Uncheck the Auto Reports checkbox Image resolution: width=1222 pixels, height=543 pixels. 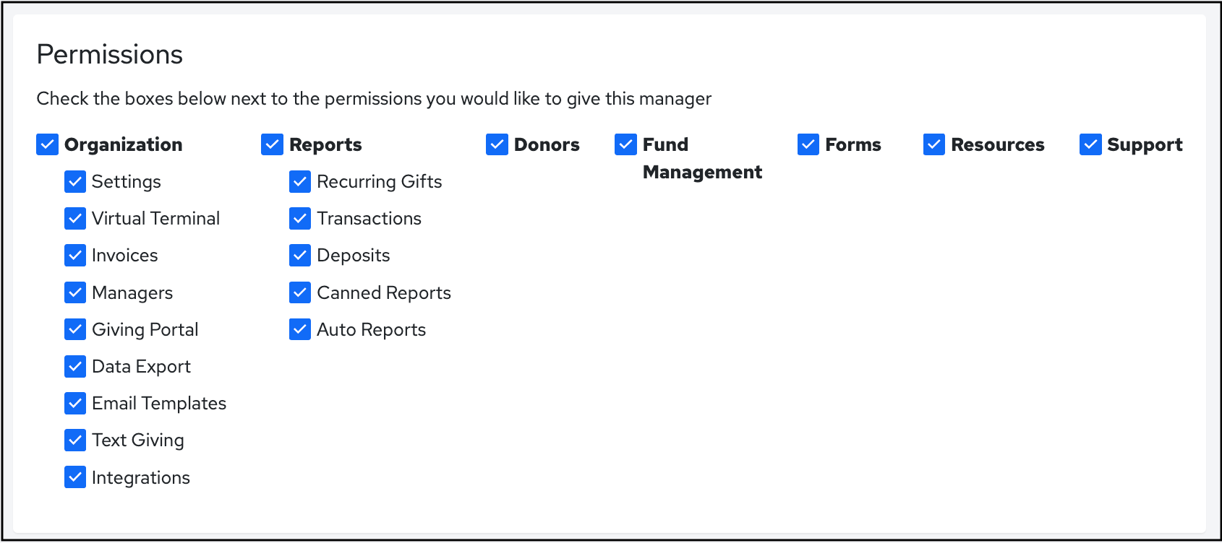click(300, 329)
